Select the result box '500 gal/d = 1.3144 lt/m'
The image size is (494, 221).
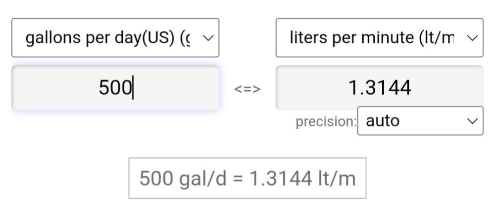(247, 178)
